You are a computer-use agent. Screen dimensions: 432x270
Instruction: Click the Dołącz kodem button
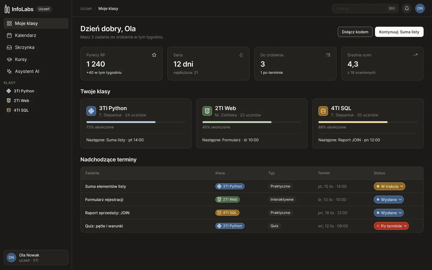click(x=355, y=32)
